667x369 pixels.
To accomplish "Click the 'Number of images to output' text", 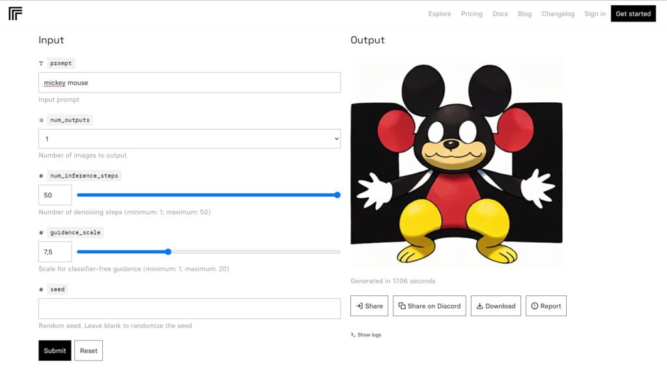I will (83, 155).
